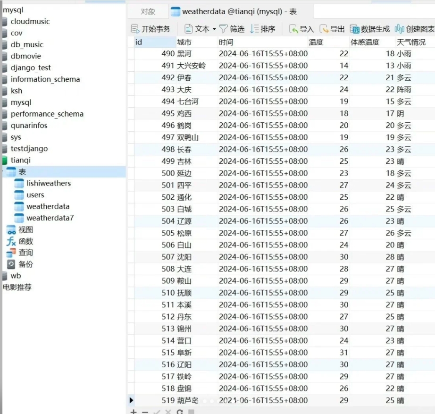Image resolution: width=435 pixels, height=414 pixels.
Task: Select the sys database
Action: (x=16, y=137)
